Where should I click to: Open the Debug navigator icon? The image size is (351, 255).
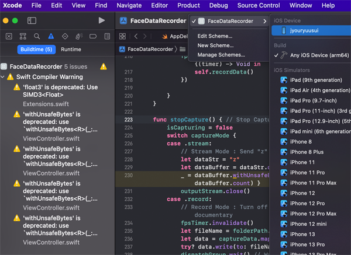click(x=79, y=36)
